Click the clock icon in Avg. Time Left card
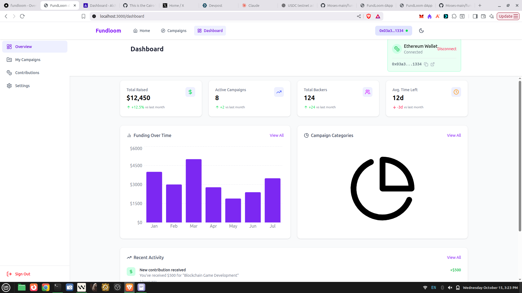Screen dimensions: 522x293 click(456, 92)
